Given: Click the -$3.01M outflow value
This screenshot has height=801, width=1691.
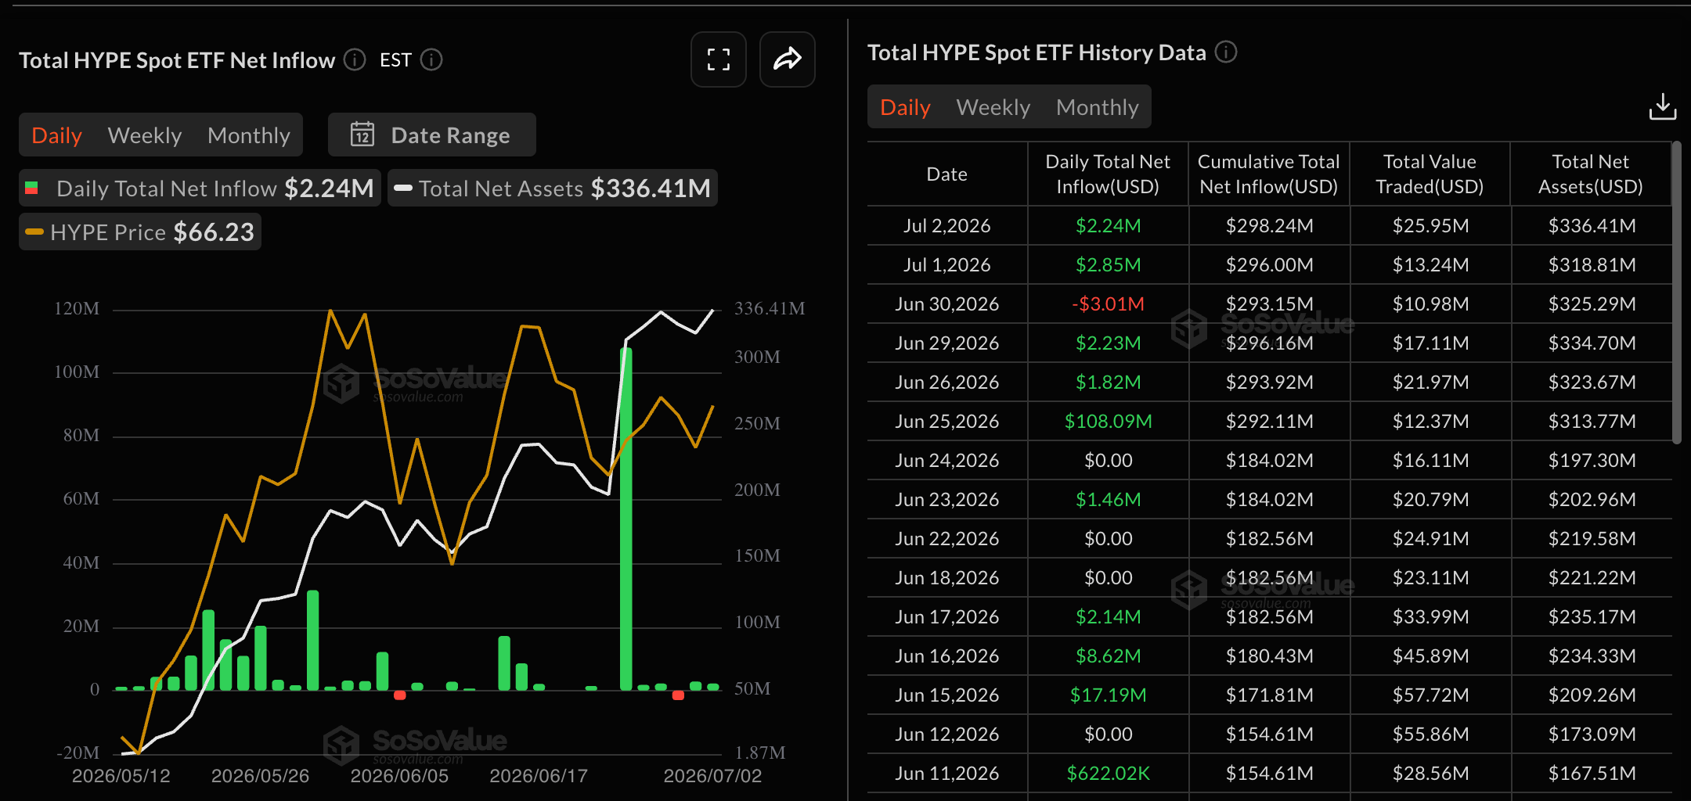Looking at the screenshot, I should 1108,304.
